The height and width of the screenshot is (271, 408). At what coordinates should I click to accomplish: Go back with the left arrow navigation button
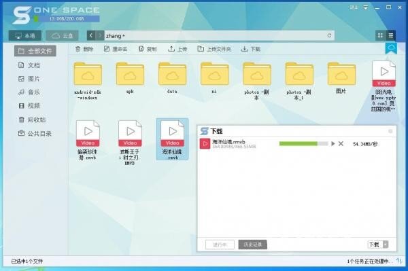[x=91, y=35]
